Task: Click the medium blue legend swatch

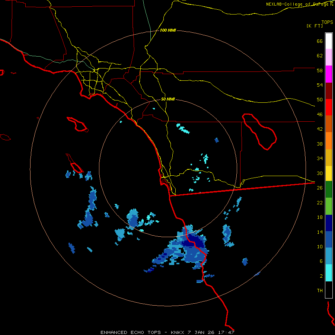Action: pos(329,239)
